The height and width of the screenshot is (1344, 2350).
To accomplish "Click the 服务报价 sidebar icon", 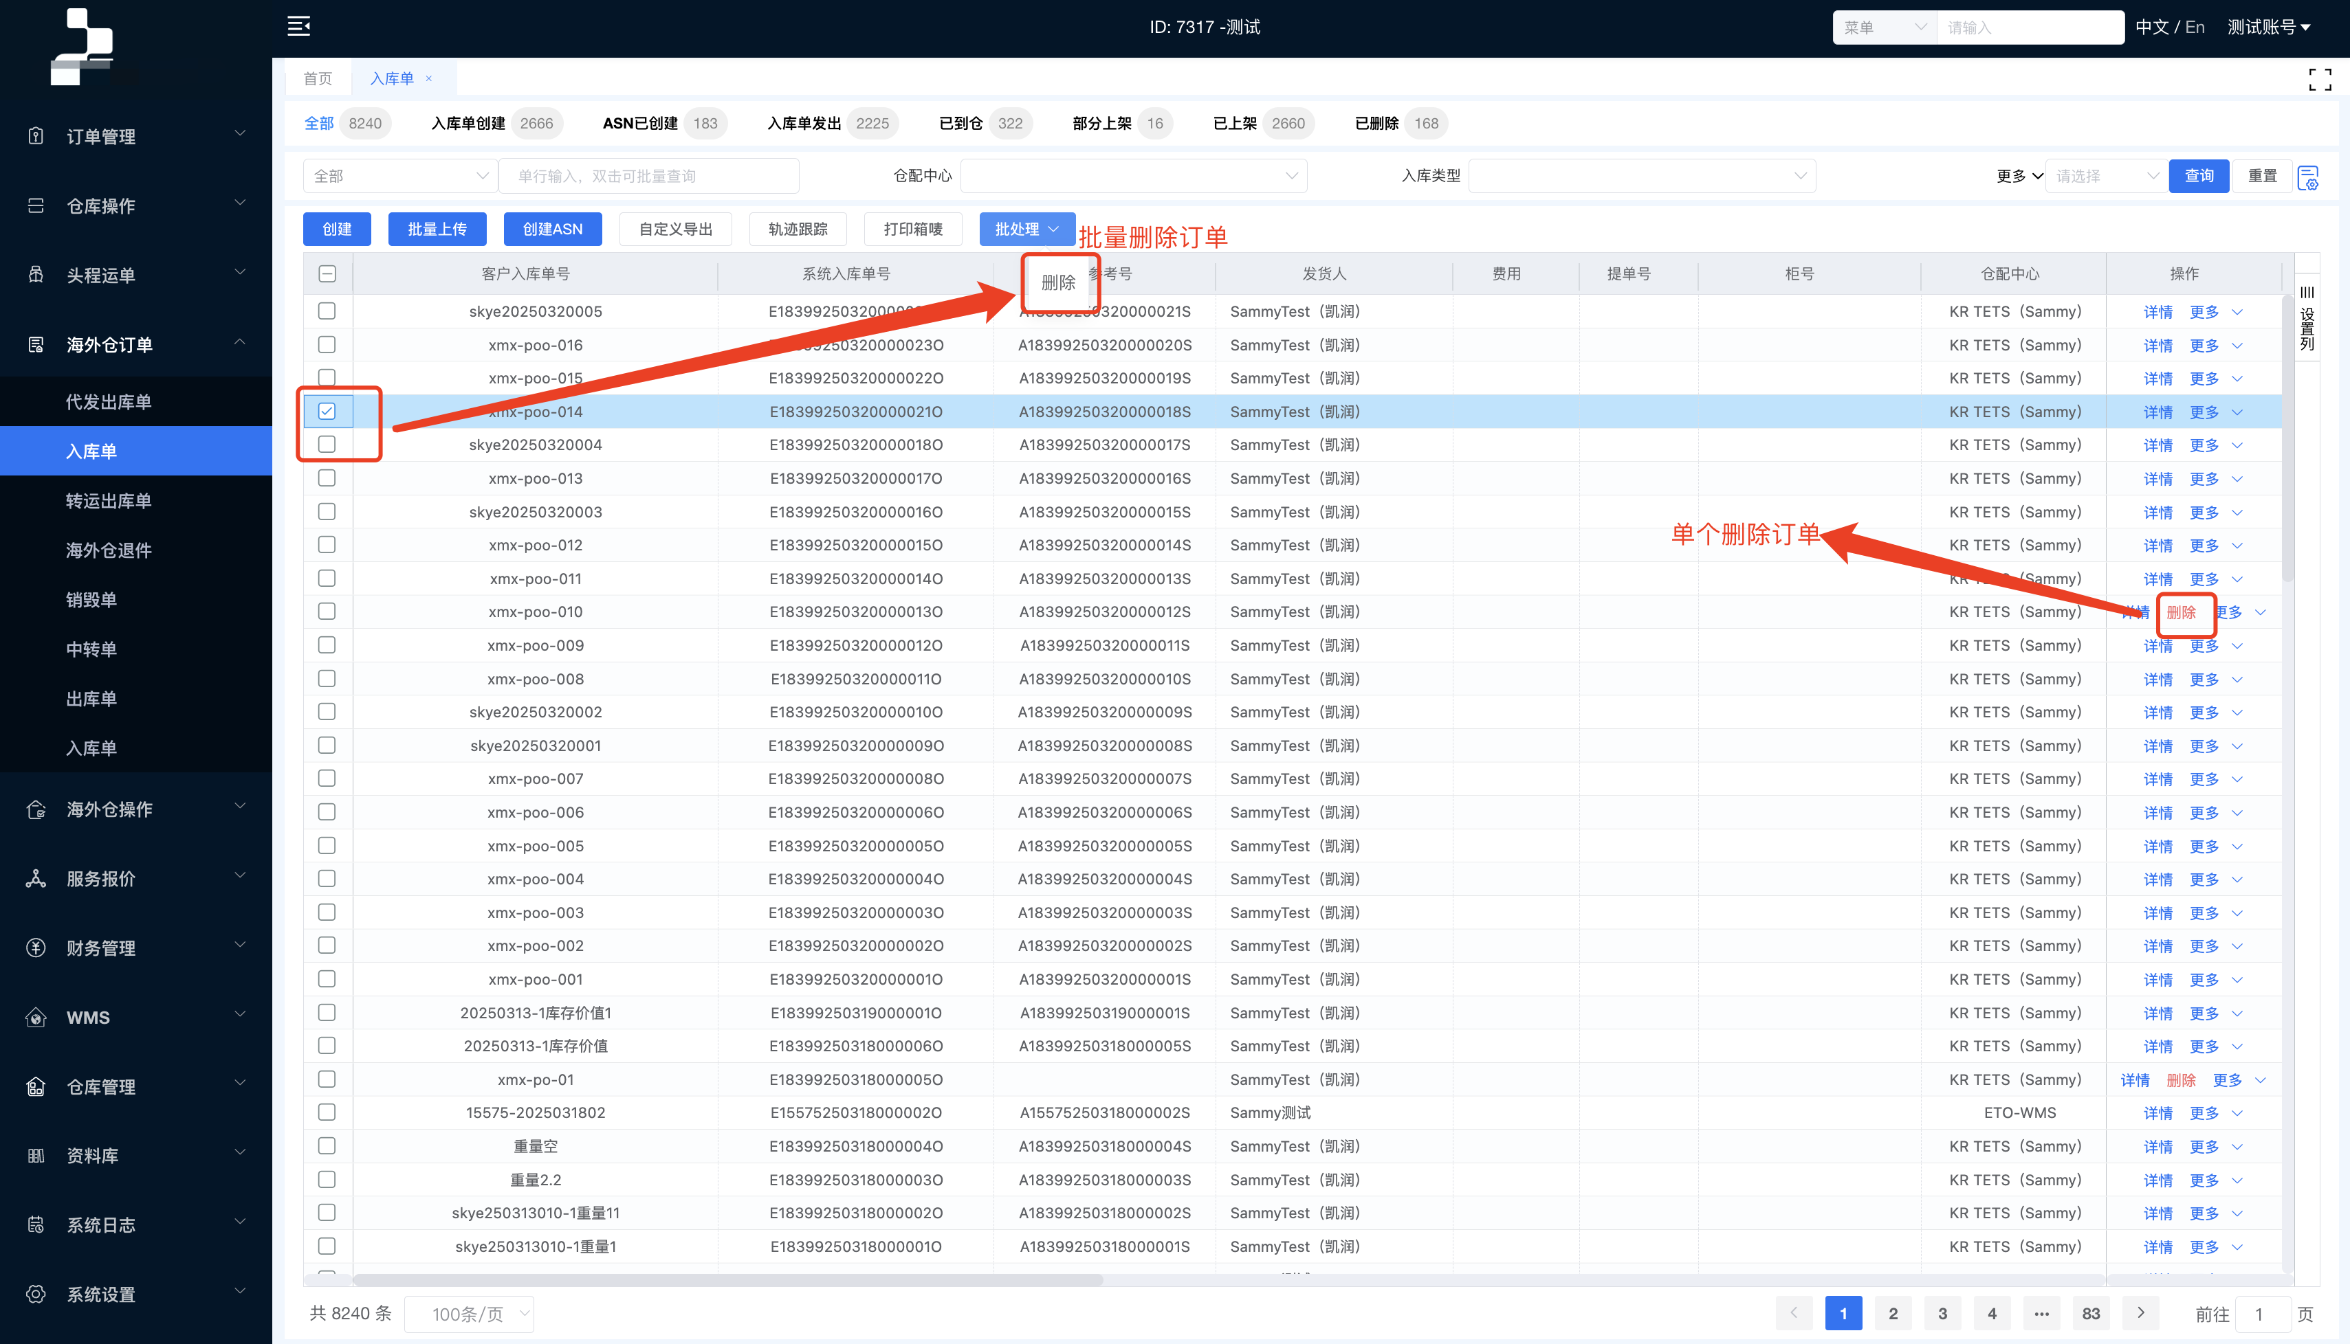I will [36, 879].
